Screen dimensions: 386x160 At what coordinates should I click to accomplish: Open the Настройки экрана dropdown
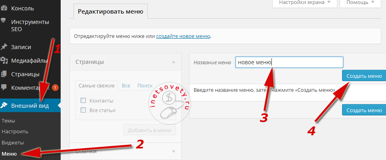pos(304,3)
